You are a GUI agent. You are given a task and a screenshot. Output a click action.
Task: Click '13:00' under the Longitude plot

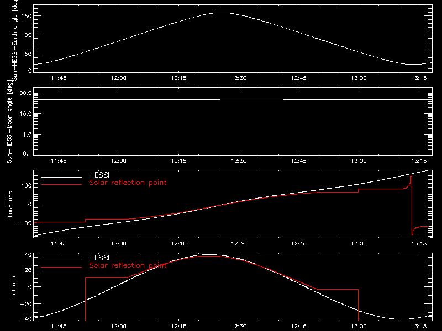coord(359,244)
